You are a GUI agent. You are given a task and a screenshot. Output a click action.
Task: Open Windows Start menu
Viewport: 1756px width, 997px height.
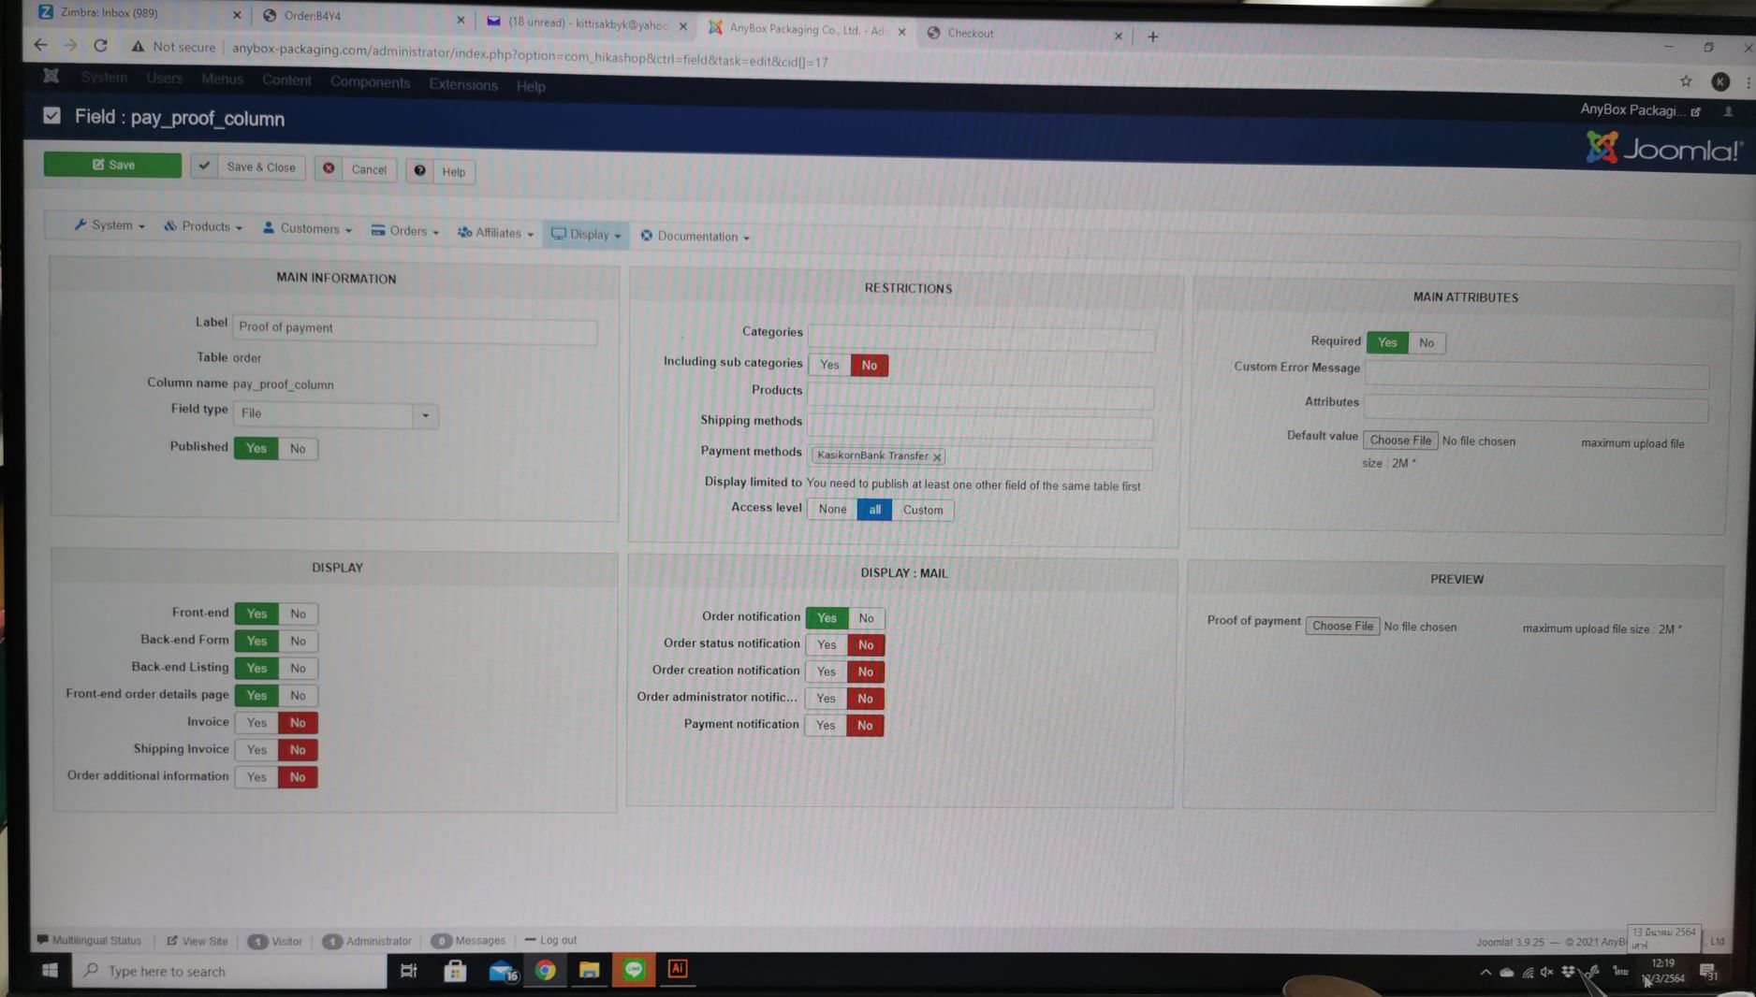point(50,971)
